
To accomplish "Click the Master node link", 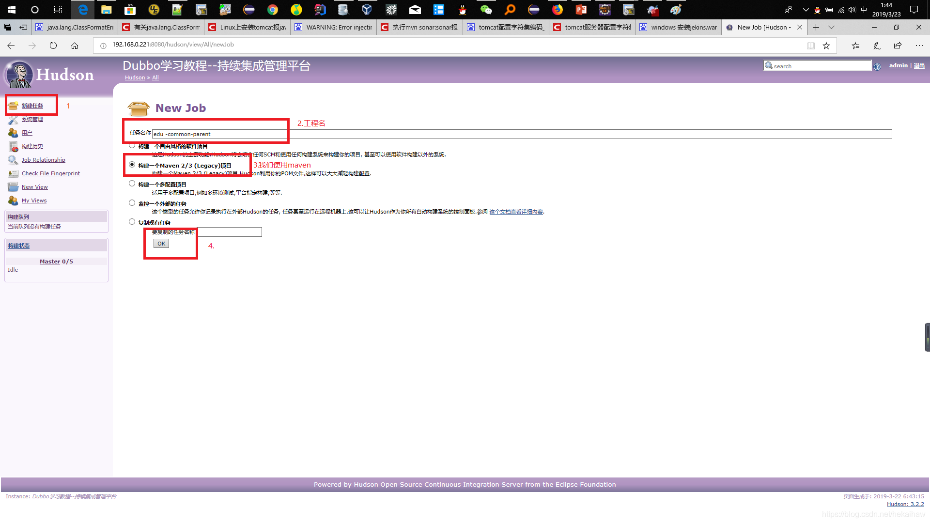I will [x=50, y=261].
